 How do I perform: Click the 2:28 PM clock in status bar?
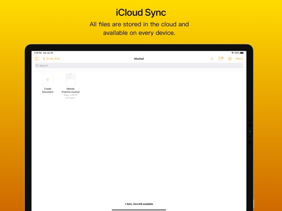click(38, 53)
